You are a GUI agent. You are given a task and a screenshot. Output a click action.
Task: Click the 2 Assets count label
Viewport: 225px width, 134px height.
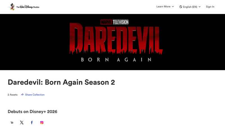pyautogui.click(x=12, y=95)
